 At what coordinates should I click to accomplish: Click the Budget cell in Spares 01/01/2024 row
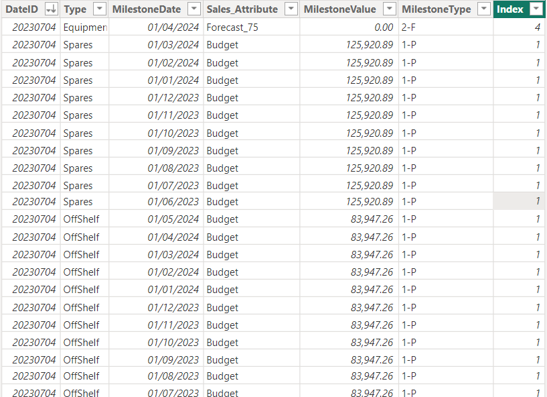252,80
